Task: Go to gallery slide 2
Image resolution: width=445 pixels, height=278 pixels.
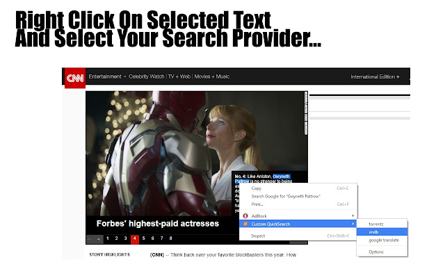Action: coord(116,238)
